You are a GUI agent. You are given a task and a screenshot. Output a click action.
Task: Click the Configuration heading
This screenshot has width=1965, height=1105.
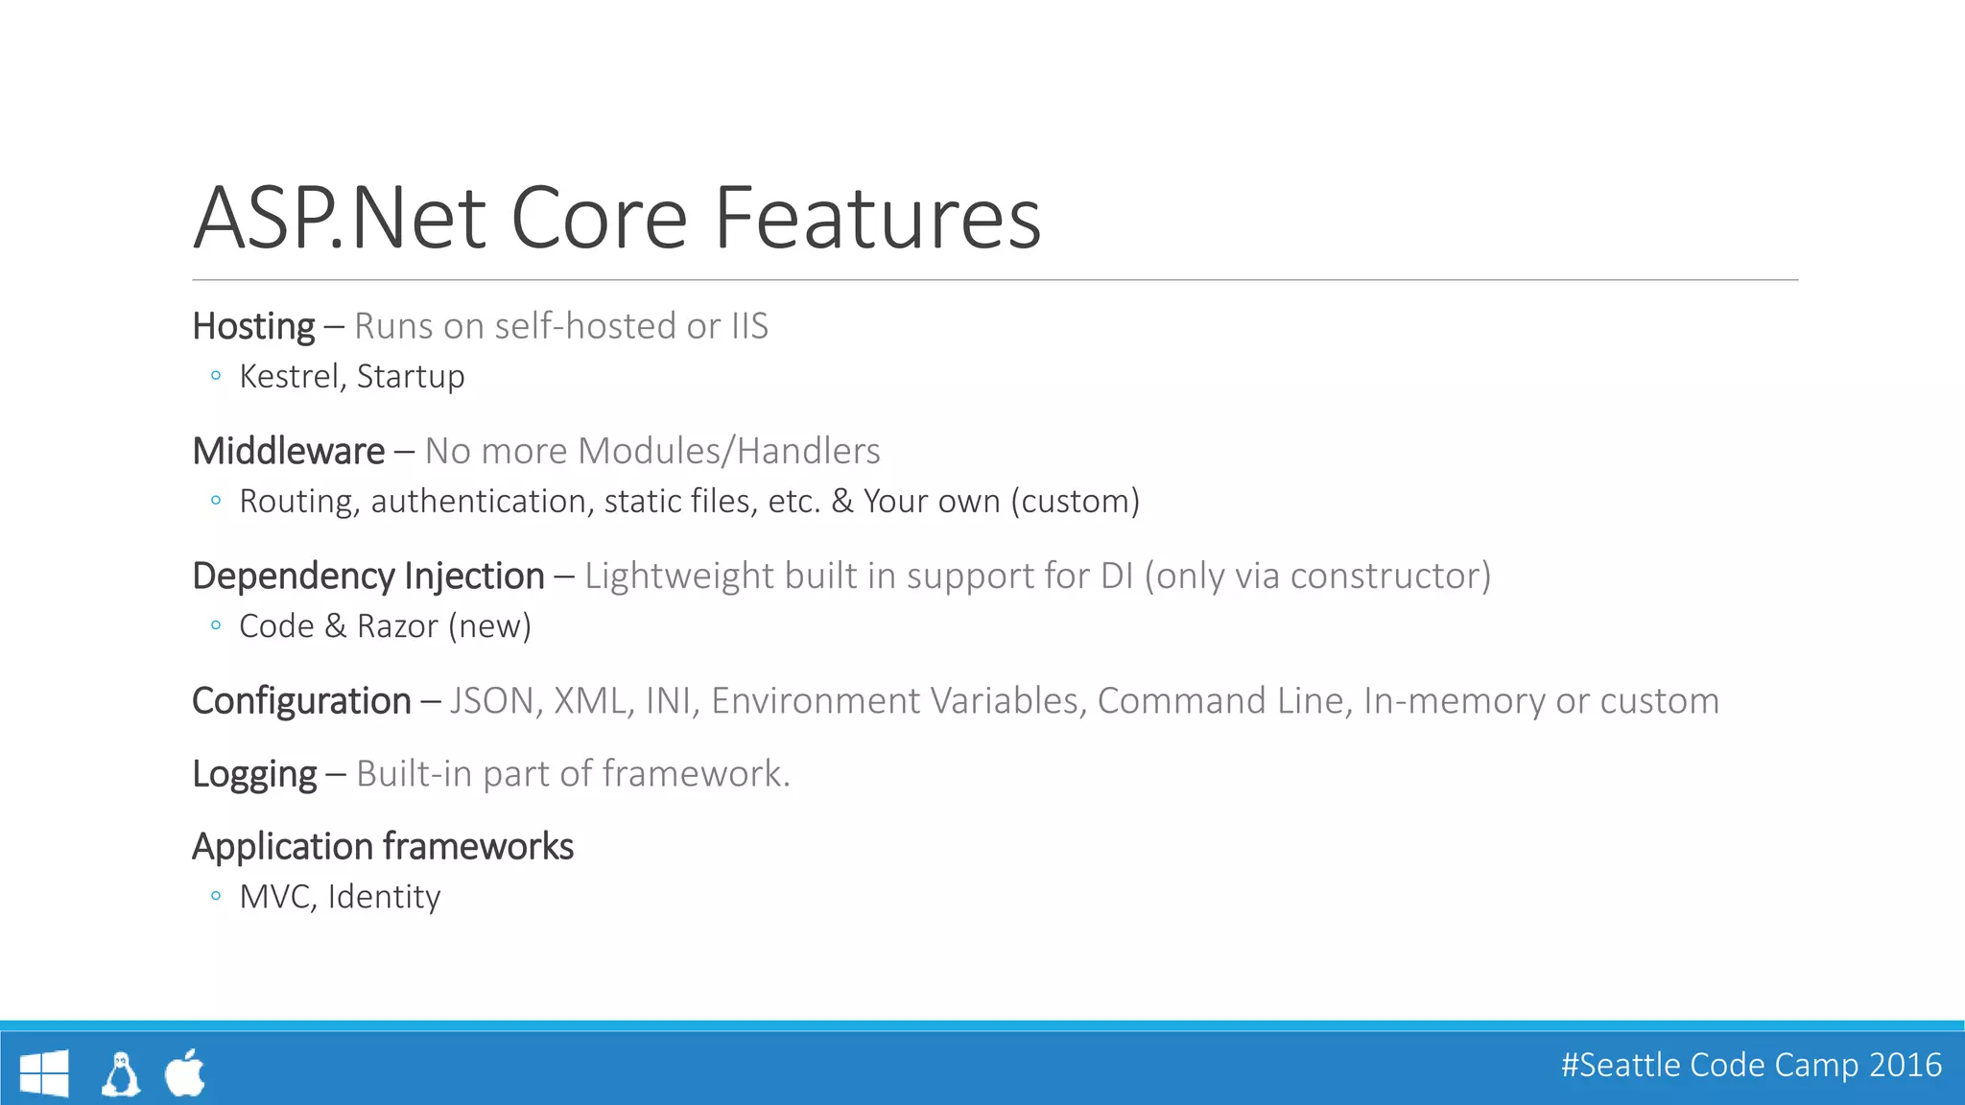[x=301, y=701]
